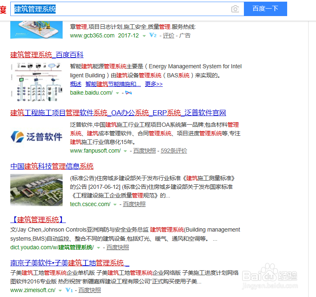Open 百度快照 for the zimeisoft.cn result
Viewport: 316px width, 297px height.
pyautogui.click(x=90, y=290)
